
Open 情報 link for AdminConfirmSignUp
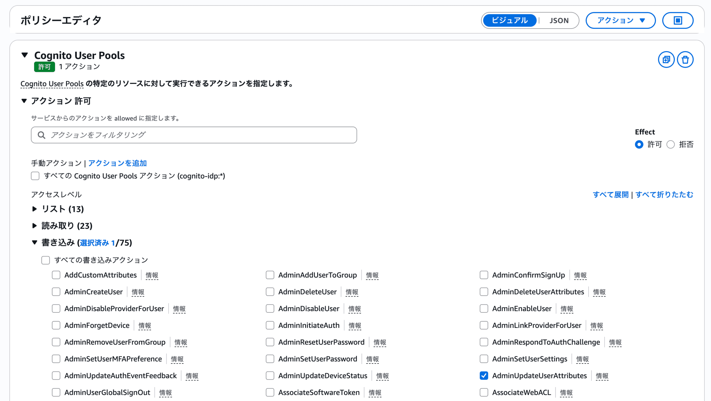click(x=580, y=275)
